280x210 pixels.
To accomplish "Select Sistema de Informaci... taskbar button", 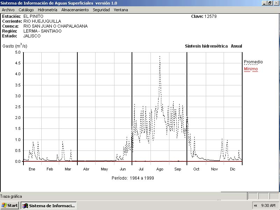I will coord(49,205).
